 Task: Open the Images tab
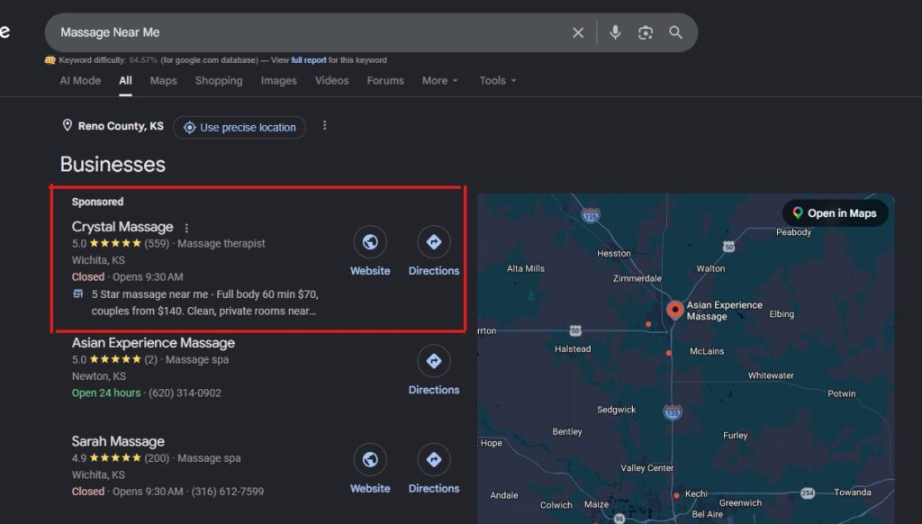[279, 80]
